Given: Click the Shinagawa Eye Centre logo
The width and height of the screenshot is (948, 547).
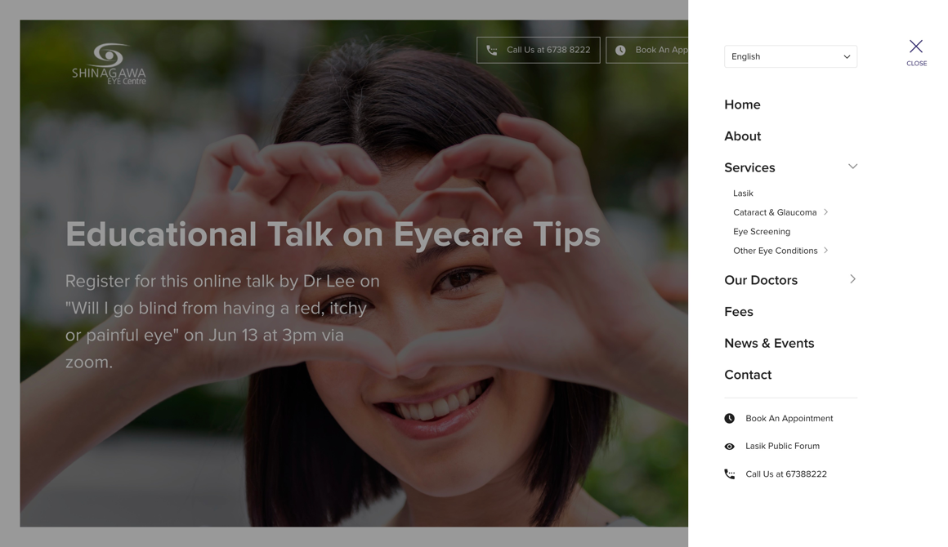Looking at the screenshot, I should pos(109,64).
